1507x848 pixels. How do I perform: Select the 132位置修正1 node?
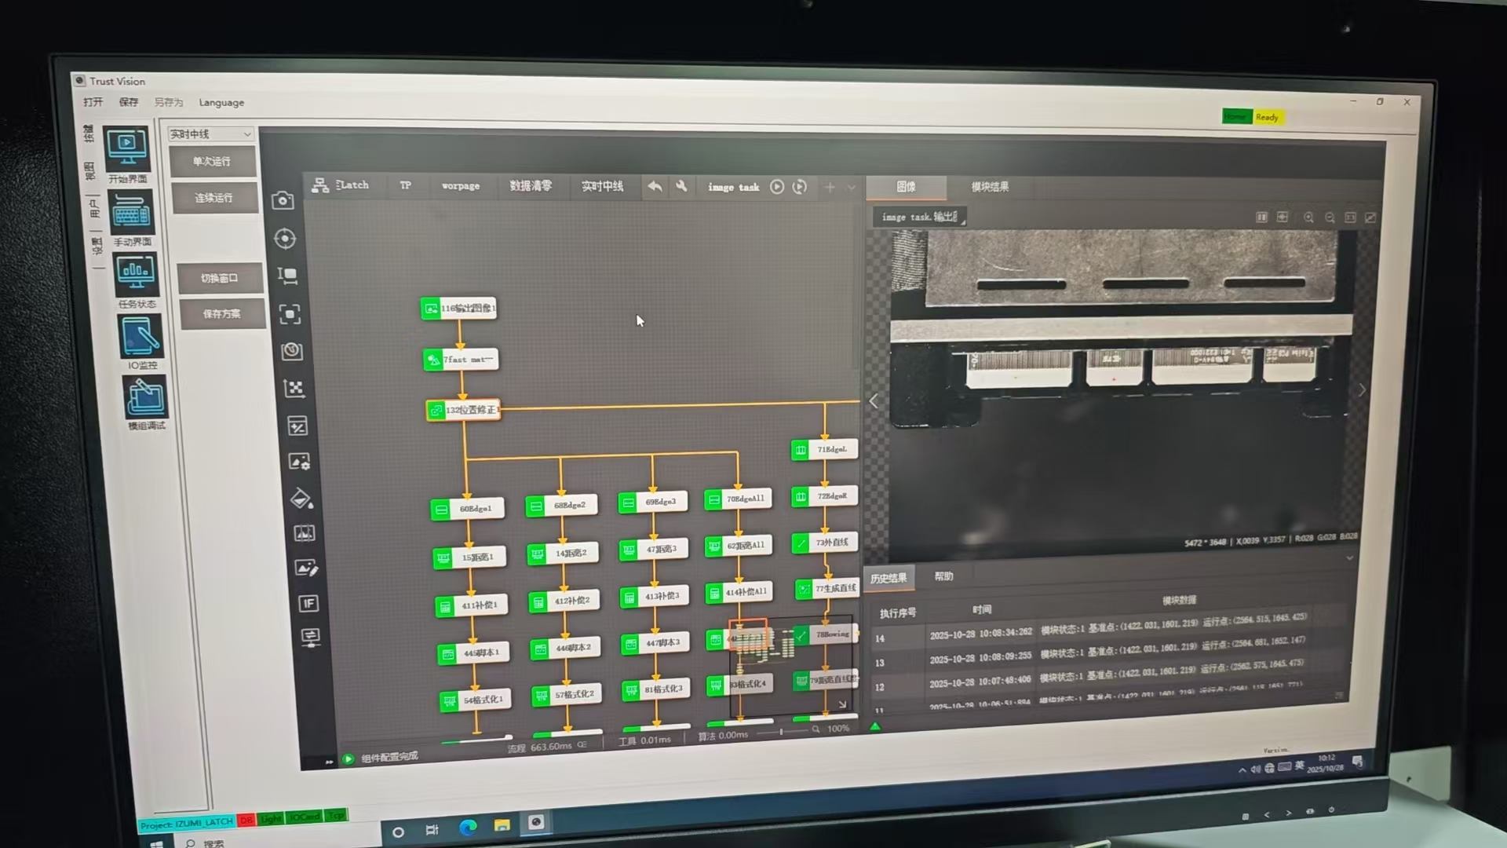click(463, 410)
